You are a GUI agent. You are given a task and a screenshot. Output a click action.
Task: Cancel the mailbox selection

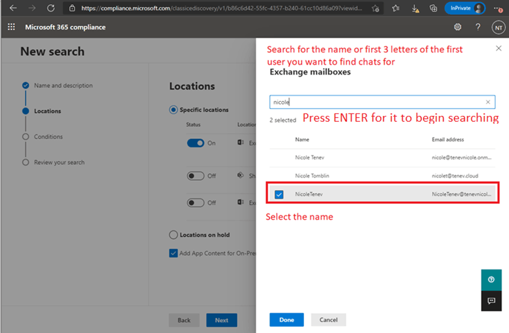(328, 320)
